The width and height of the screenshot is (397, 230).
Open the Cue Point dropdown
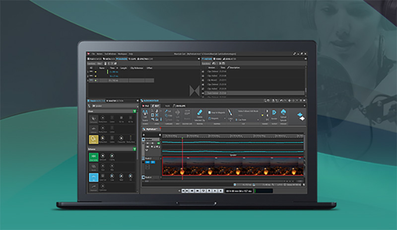tap(247, 120)
